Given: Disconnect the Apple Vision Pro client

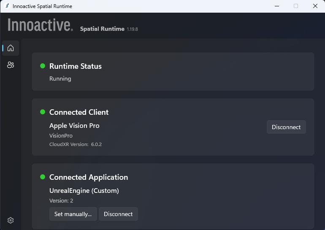Looking at the screenshot, I should [286, 127].
